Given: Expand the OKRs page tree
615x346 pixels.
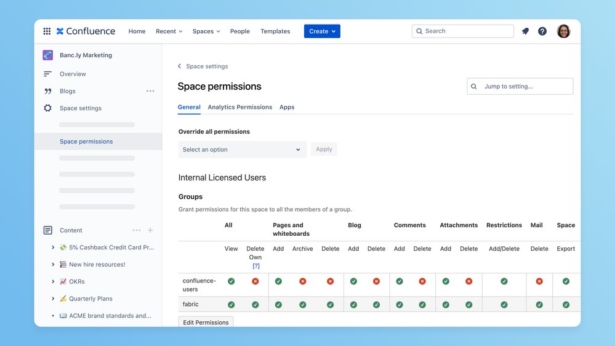Looking at the screenshot, I should 53,281.
